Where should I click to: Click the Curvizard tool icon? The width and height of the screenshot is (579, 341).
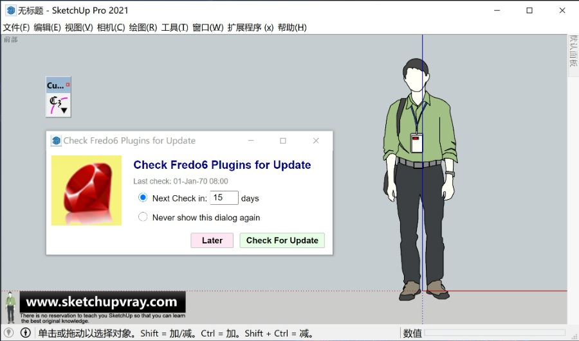click(x=59, y=105)
